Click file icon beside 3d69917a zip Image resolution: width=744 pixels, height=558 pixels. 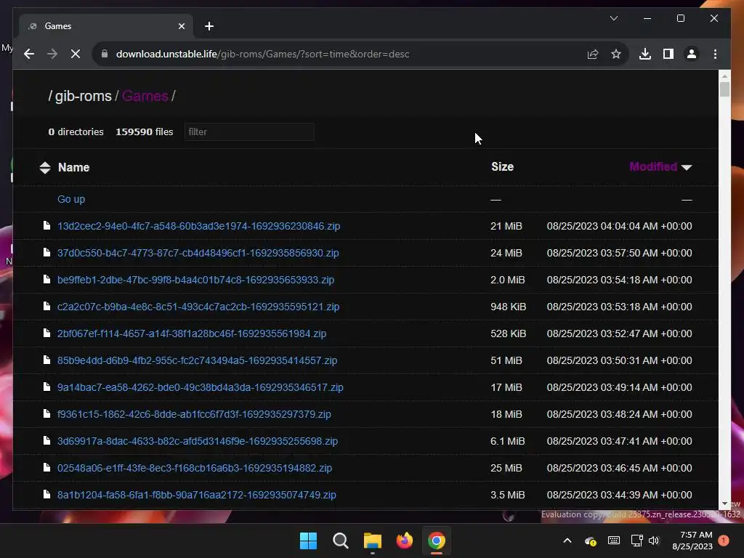[x=46, y=440]
